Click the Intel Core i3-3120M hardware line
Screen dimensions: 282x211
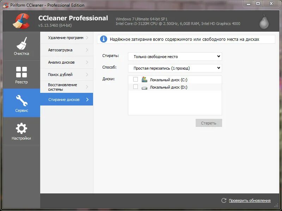pyautogui.click(x=178, y=24)
